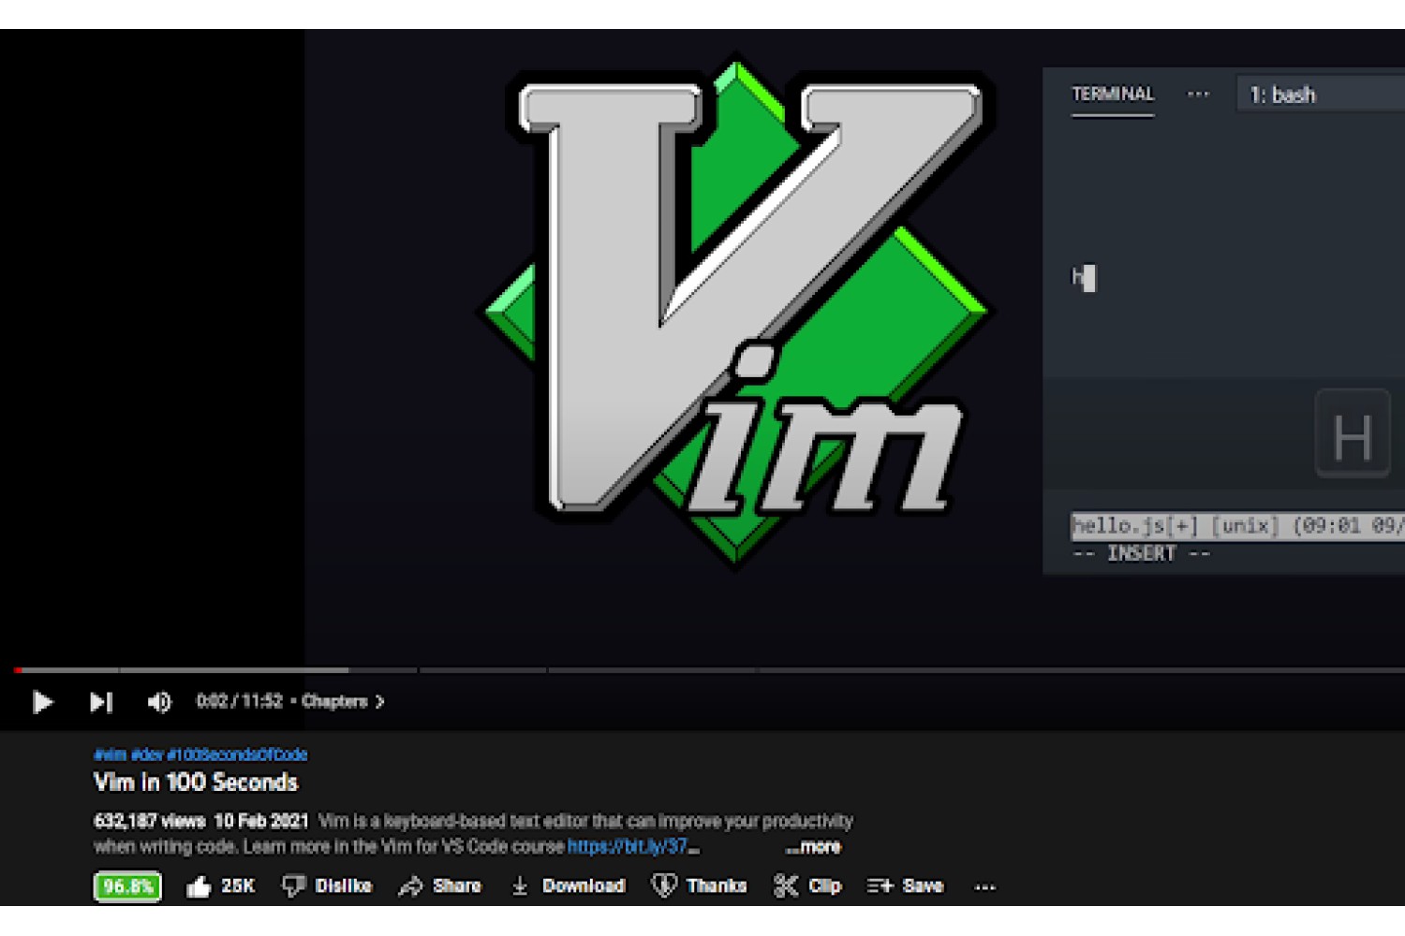Image resolution: width=1405 pixels, height=936 pixels.
Task: Download the video
Action: [568, 885]
